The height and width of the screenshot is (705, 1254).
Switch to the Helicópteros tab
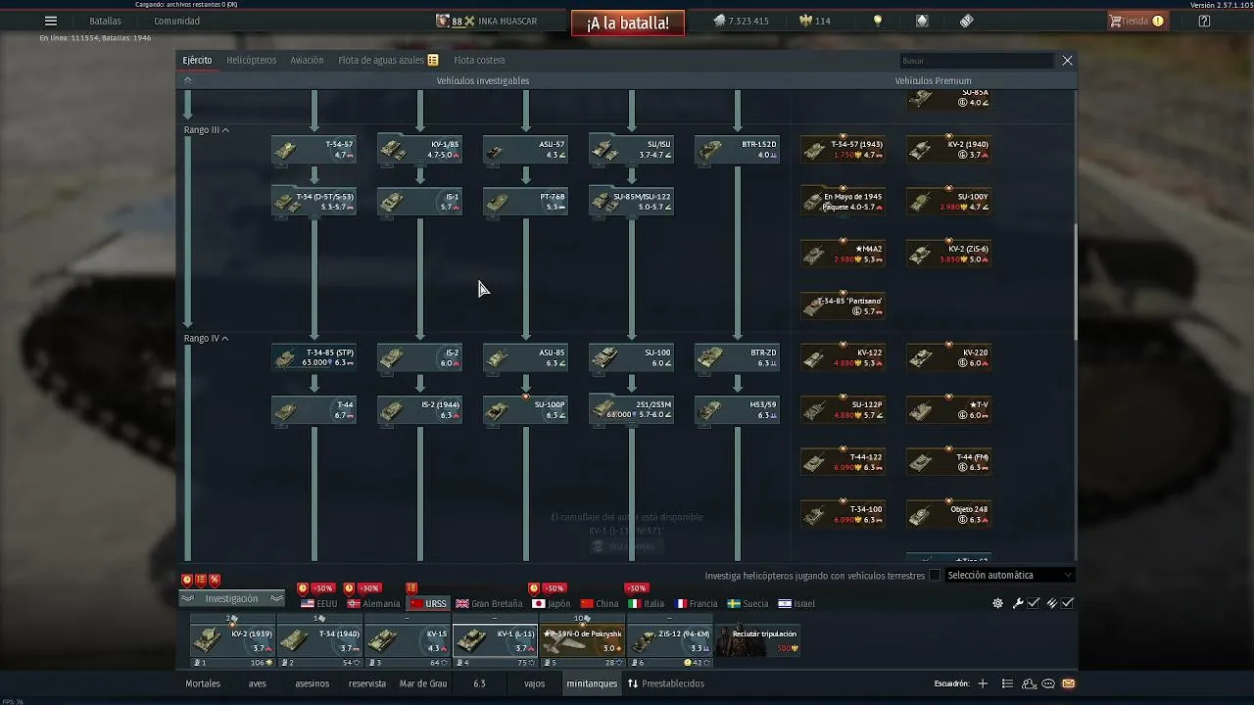[252, 61]
